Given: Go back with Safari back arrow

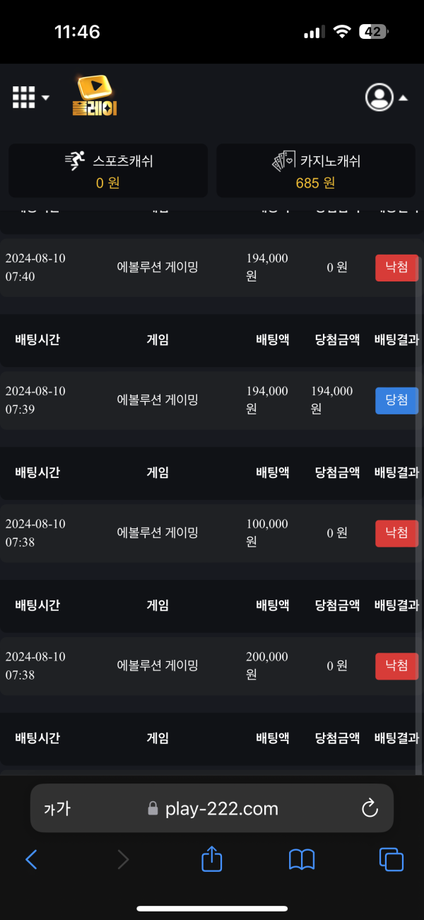Looking at the screenshot, I should pyautogui.click(x=31, y=859).
